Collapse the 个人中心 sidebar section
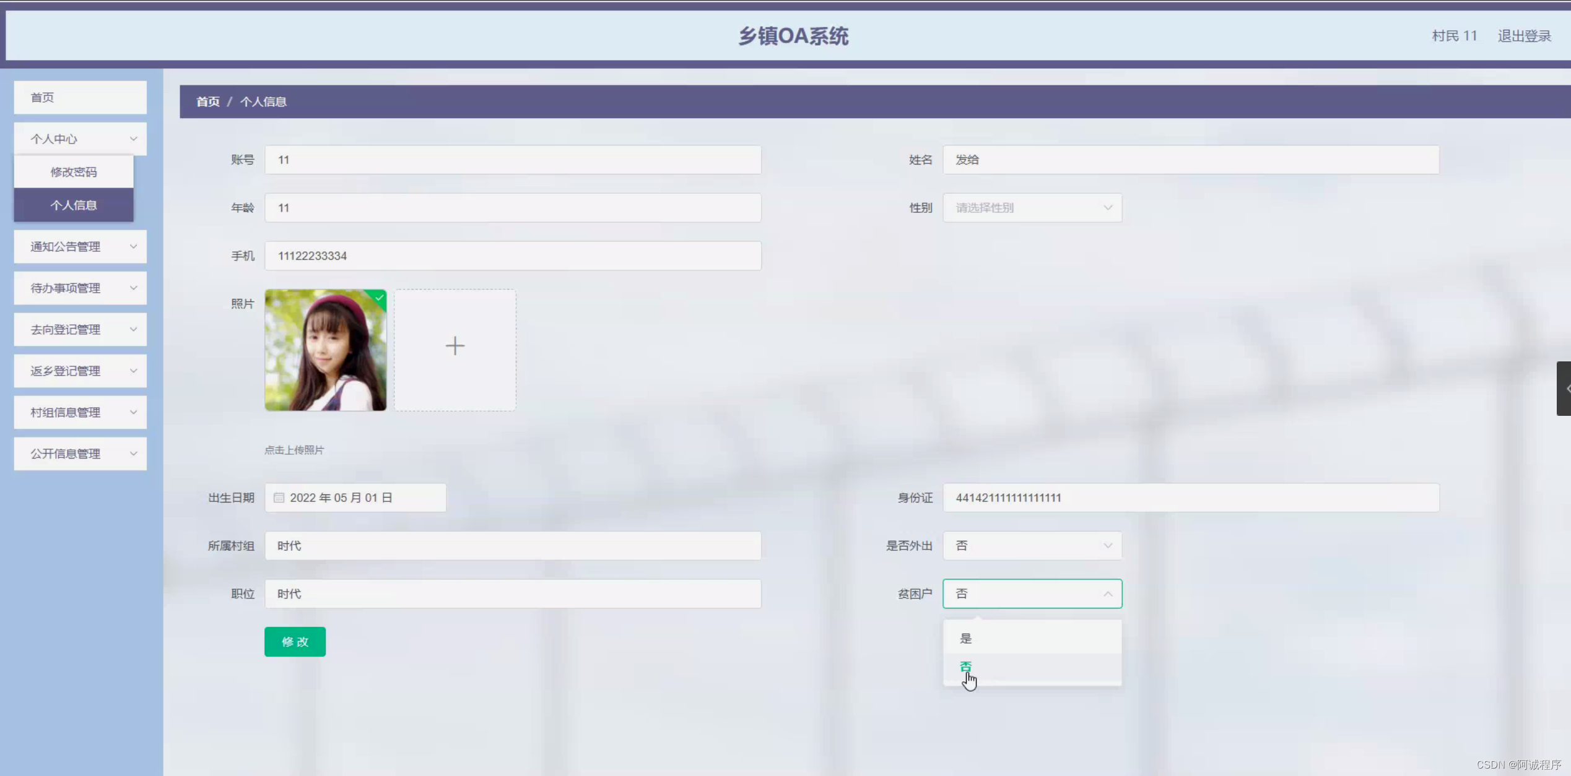This screenshot has height=776, width=1571. [79, 139]
